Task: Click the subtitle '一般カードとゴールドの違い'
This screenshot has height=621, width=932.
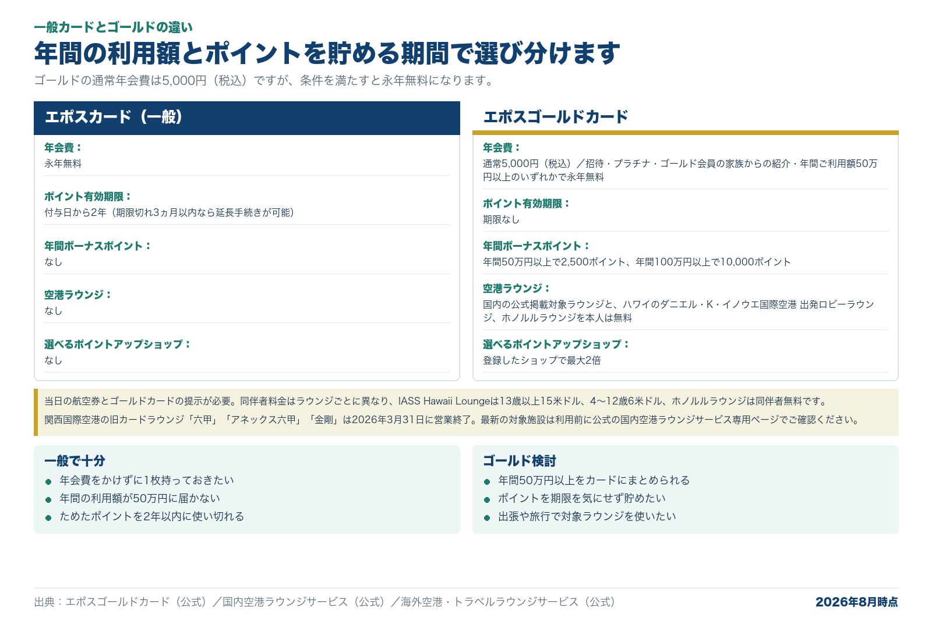Action: coord(113,27)
